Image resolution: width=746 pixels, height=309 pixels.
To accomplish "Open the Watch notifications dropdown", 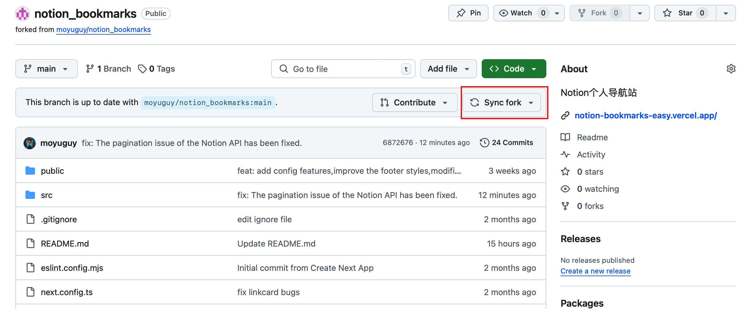I will (x=529, y=13).
